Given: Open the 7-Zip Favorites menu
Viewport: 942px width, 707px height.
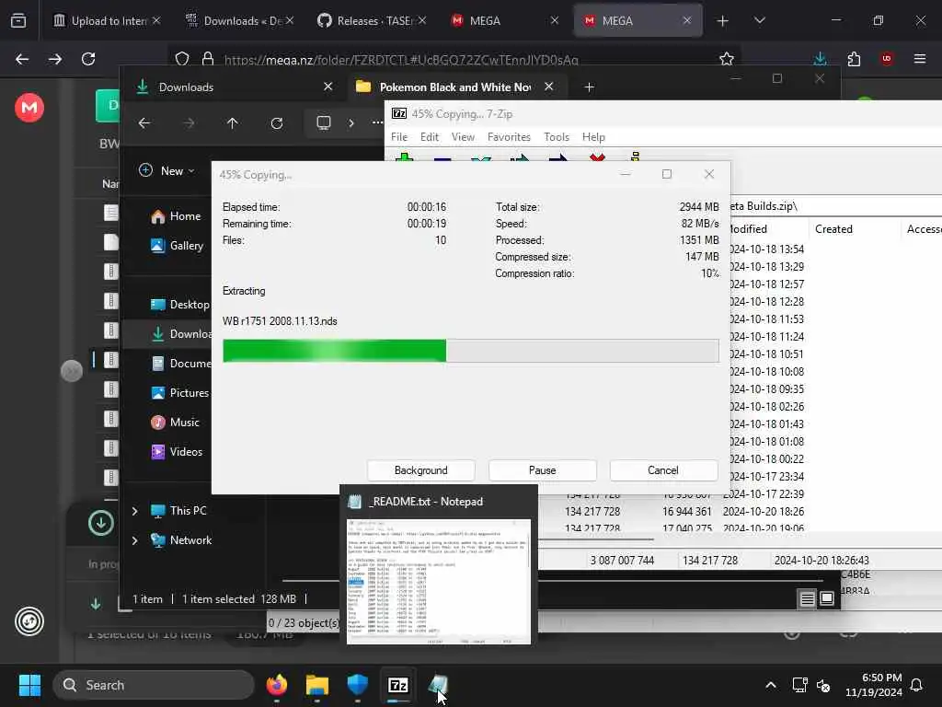Looking at the screenshot, I should (509, 137).
